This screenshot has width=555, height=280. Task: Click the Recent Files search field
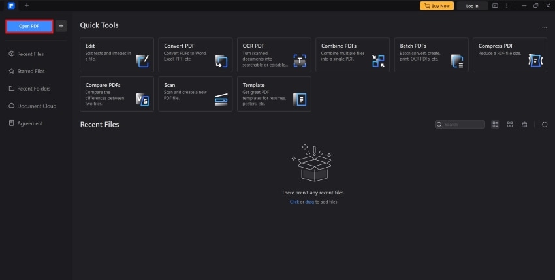(460, 124)
